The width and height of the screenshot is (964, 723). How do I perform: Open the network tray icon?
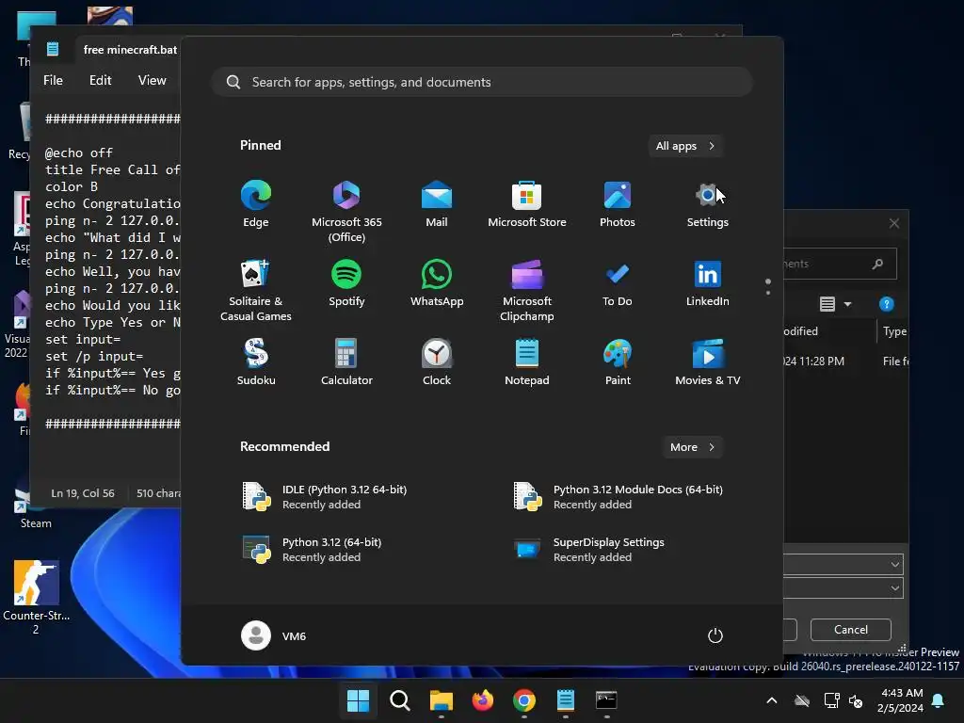click(x=831, y=700)
